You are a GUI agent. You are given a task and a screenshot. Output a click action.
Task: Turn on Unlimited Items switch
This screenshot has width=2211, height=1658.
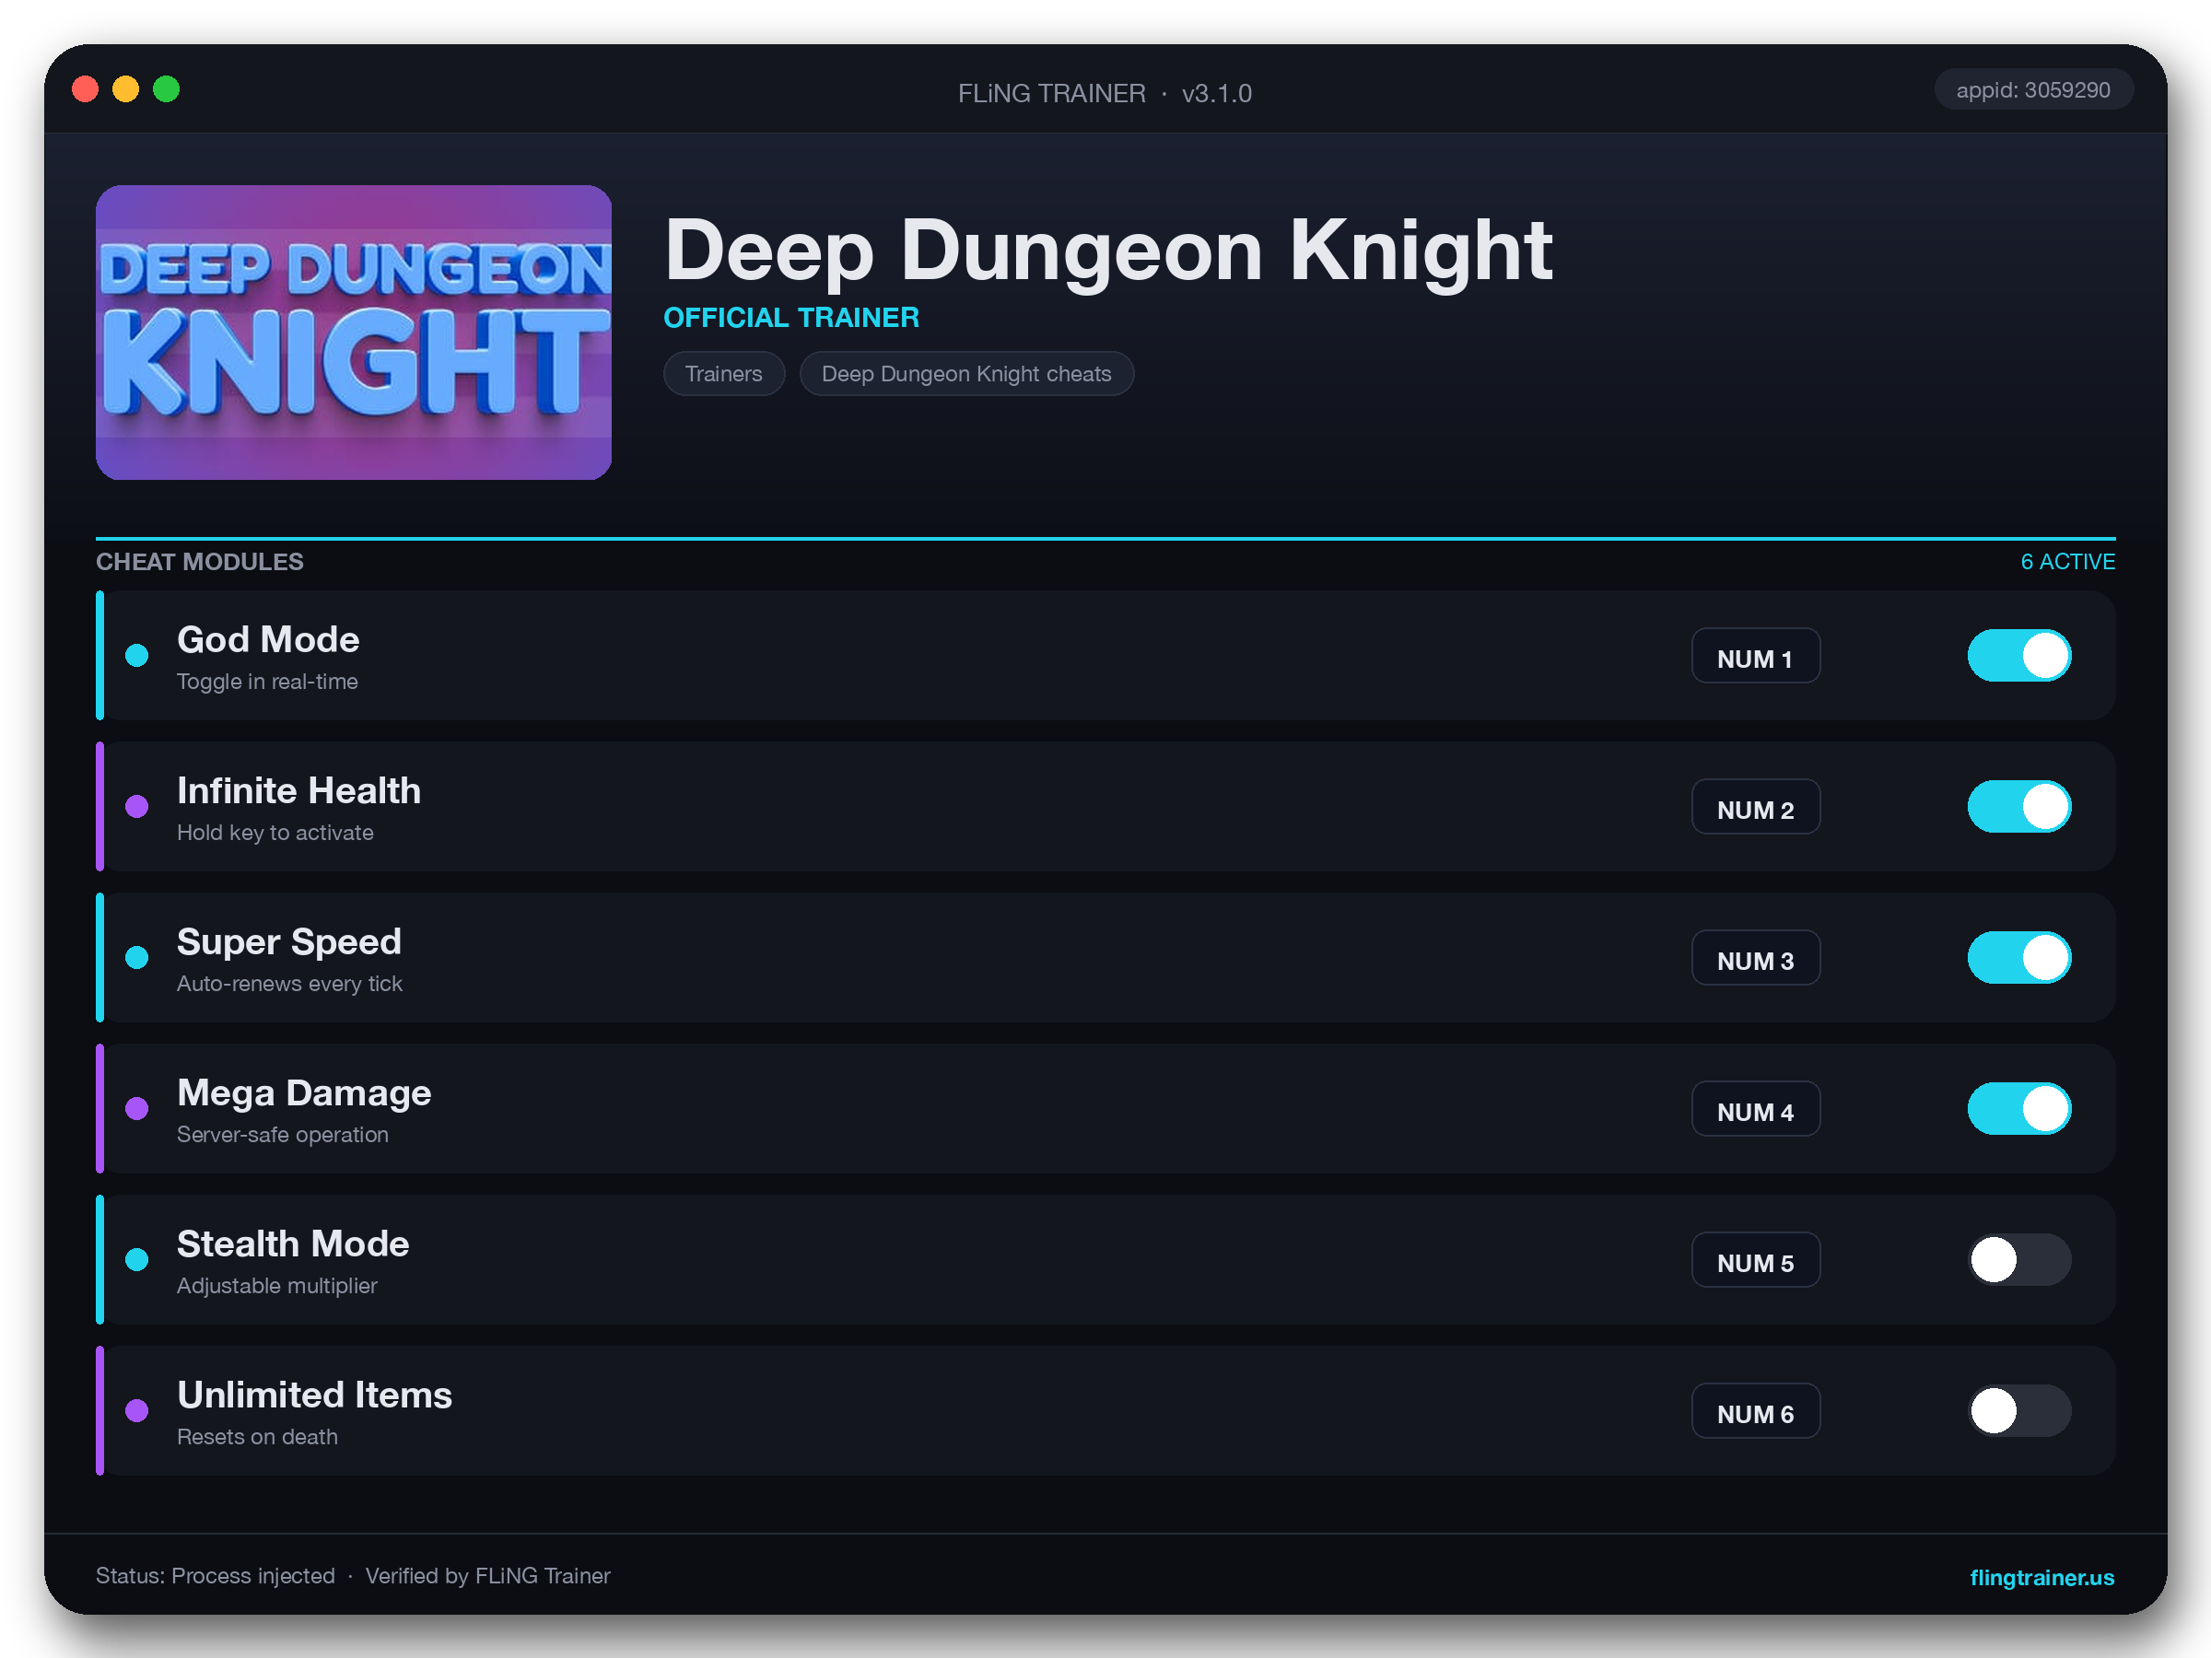2019,1410
